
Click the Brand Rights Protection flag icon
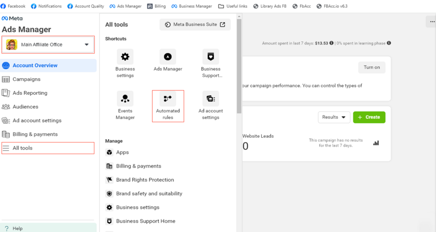click(x=109, y=180)
